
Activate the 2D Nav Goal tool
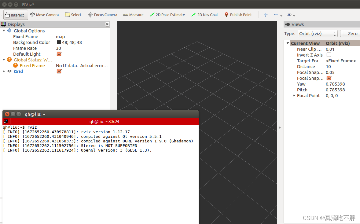coord(204,15)
